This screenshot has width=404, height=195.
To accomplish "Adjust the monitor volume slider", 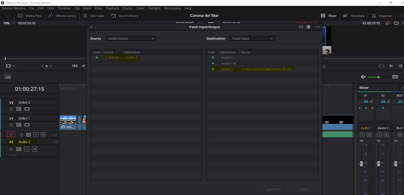I will click(378, 77).
